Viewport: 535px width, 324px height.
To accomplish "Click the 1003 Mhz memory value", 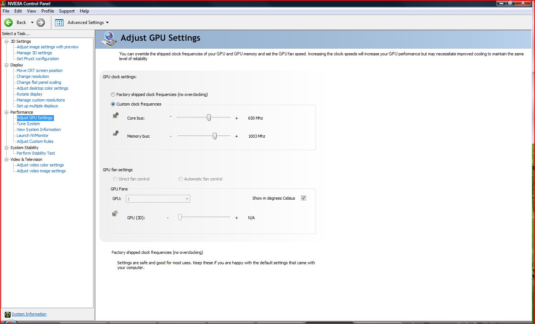I will [x=257, y=136].
